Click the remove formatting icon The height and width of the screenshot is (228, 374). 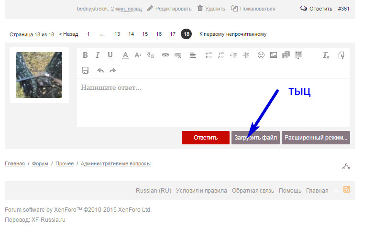pyautogui.click(x=326, y=55)
